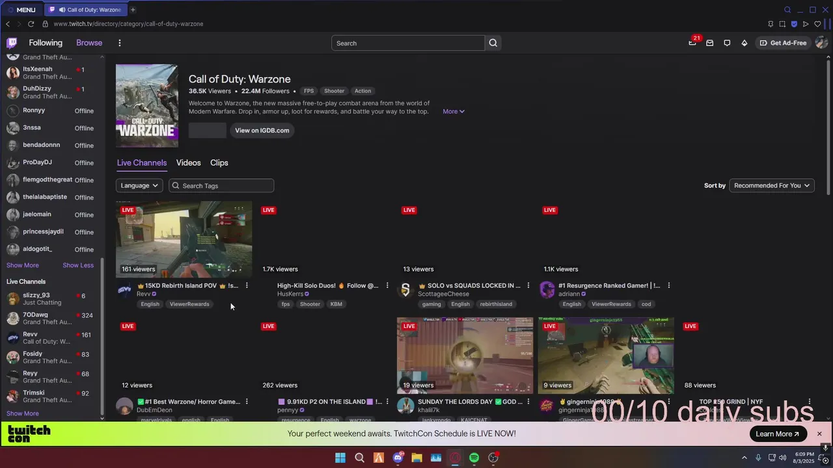Click the Get Bits diamond icon
Screen dimensions: 833x468
[744, 43]
